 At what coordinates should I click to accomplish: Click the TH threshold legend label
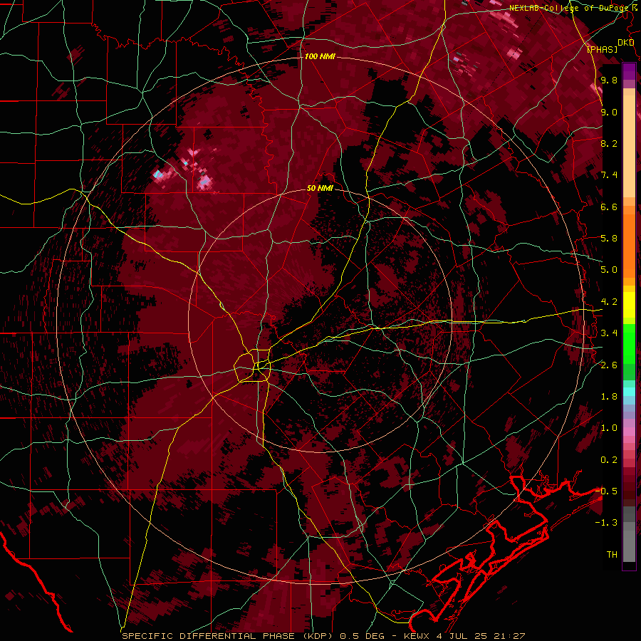point(612,555)
